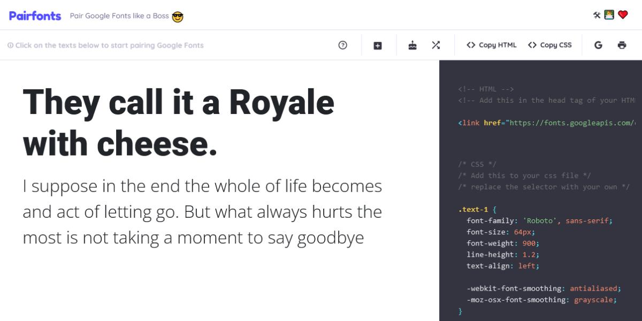Image resolution: width=642 pixels, height=321 pixels.
Task: Click the add new text block icon
Action: [x=378, y=45]
